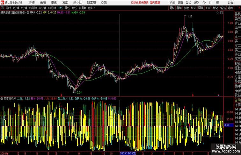Click the 证券交易未登录 login link

(x=140, y=3)
